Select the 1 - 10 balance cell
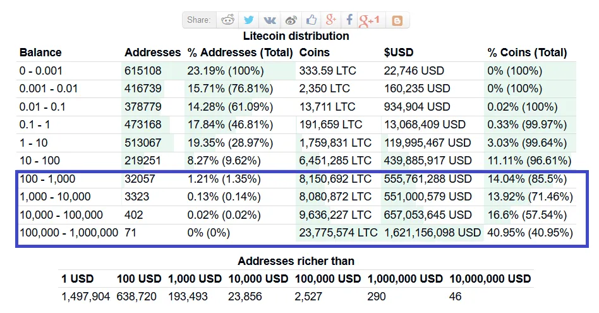 pos(33,142)
